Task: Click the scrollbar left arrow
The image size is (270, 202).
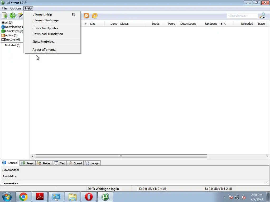Action: [32, 156]
